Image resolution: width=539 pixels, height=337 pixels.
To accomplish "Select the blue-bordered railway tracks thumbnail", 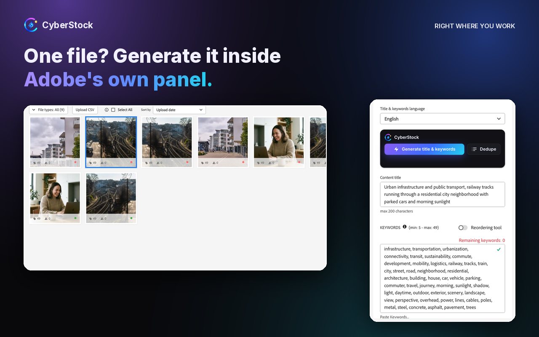I will pos(111,142).
